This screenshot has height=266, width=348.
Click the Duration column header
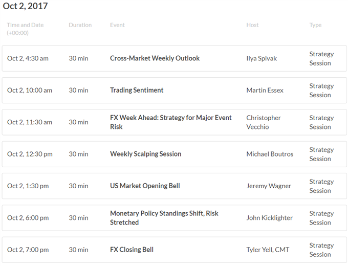tap(80, 25)
